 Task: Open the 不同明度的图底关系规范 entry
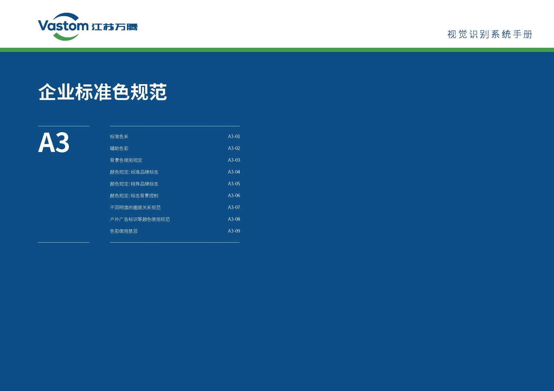pos(135,208)
